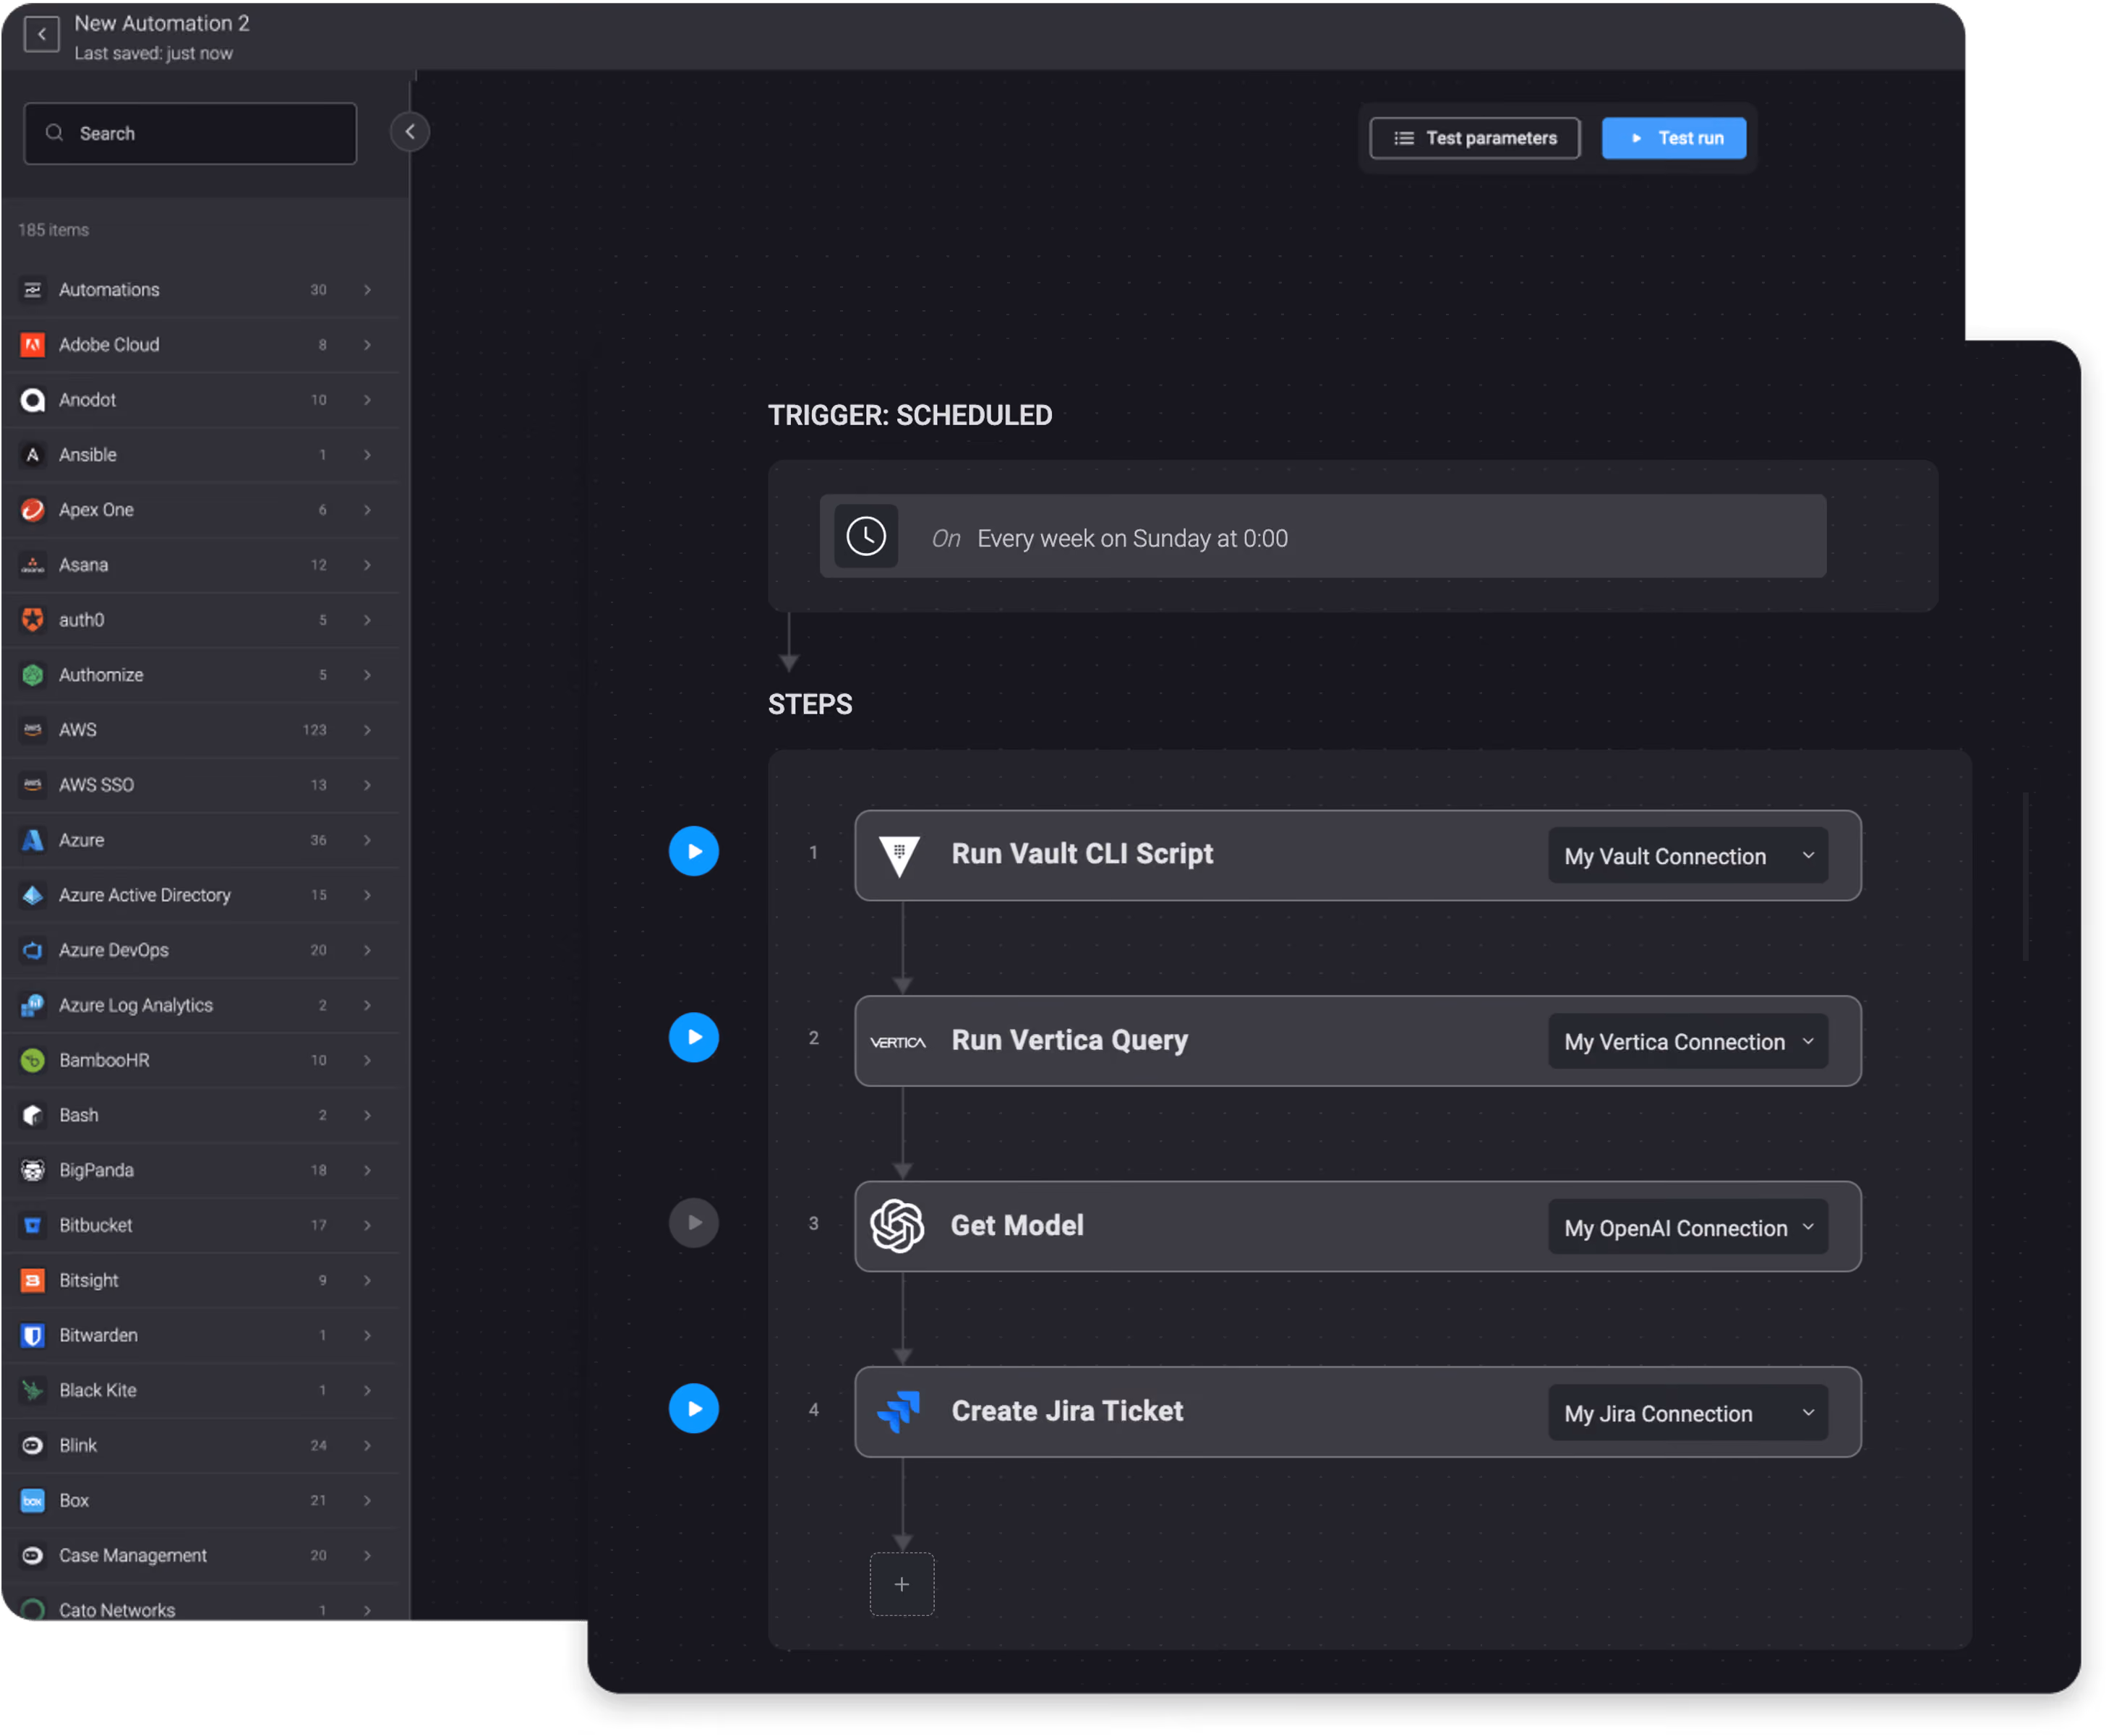Viewport: 2114px width, 1736px height.
Task: Expand the Azure Log Analytics chevron
Action: [368, 1005]
